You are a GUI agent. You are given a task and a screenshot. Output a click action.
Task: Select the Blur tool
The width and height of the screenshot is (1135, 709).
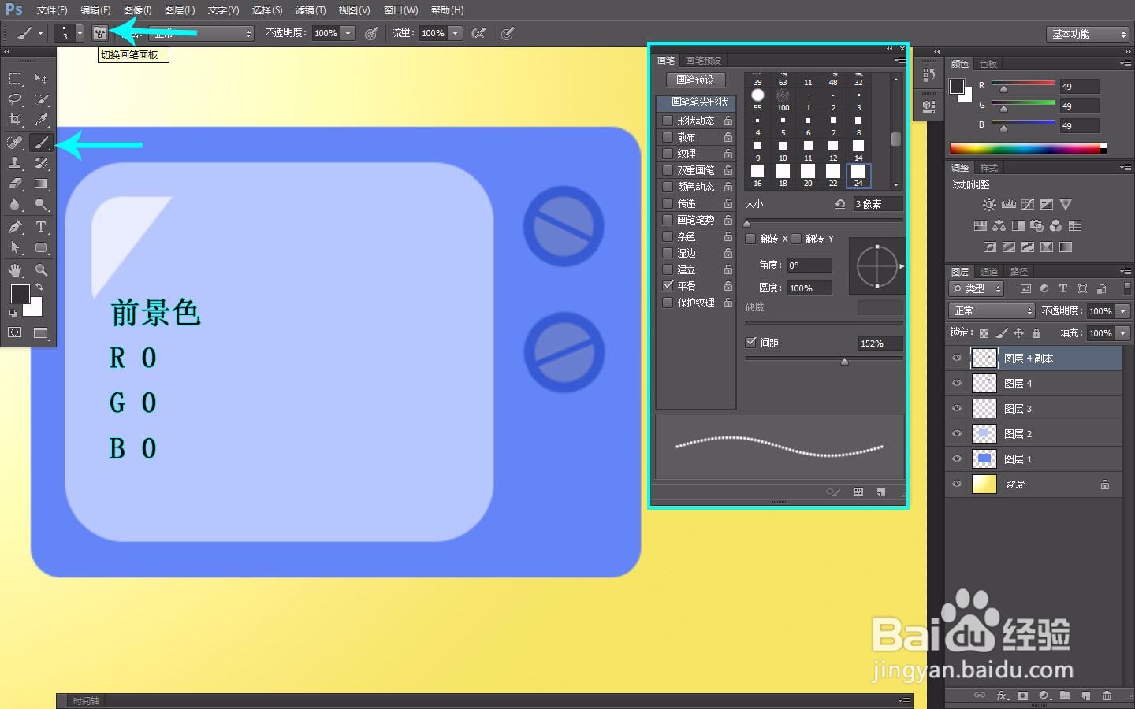15,204
